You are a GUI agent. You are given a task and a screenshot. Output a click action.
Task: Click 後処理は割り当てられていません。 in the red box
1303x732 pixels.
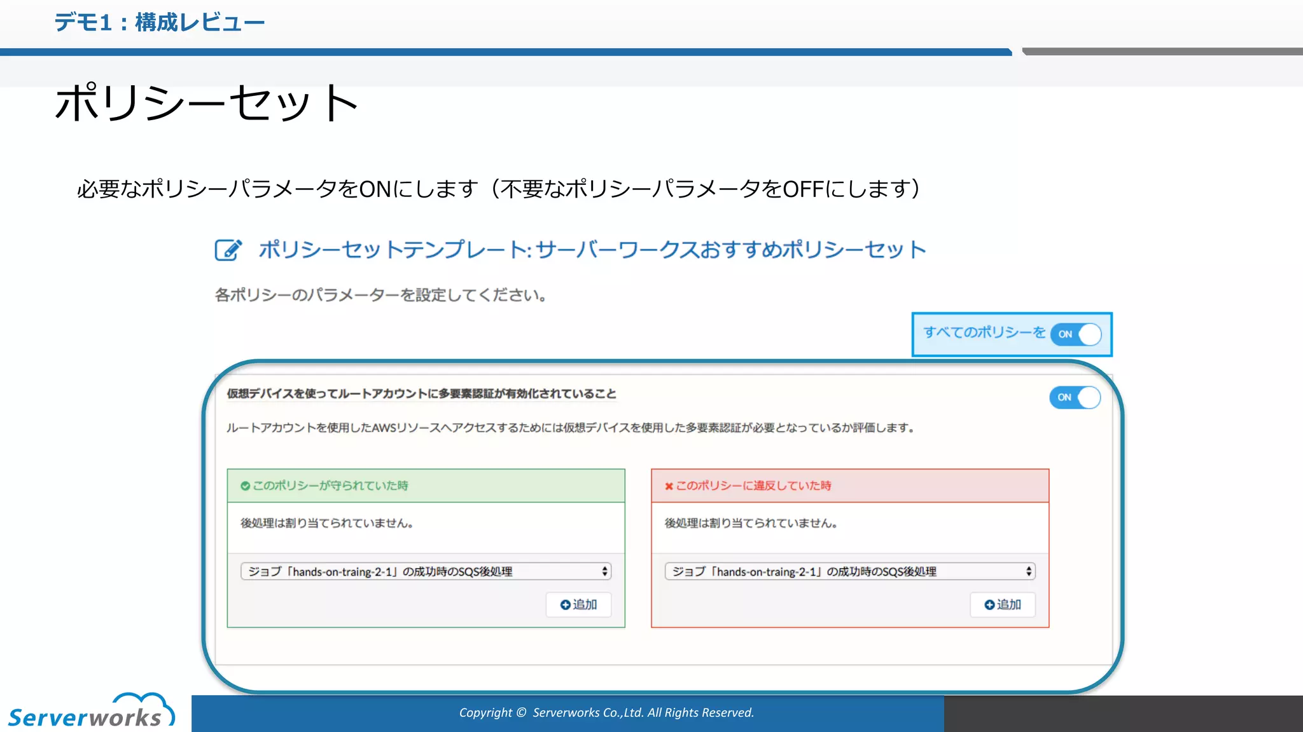751,523
